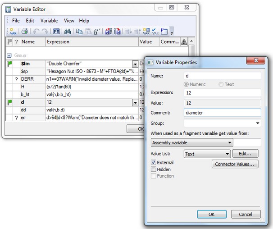The width and height of the screenshot is (273, 229).
Task: Click the green flag on the d row
Action: [9, 102]
